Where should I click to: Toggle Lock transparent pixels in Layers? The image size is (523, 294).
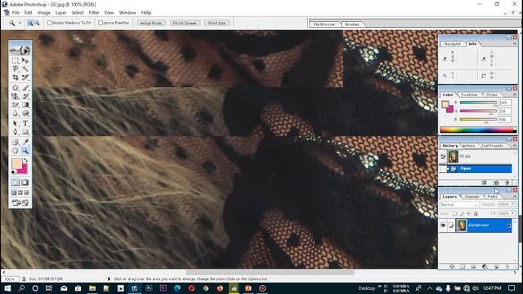pyautogui.click(x=454, y=213)
